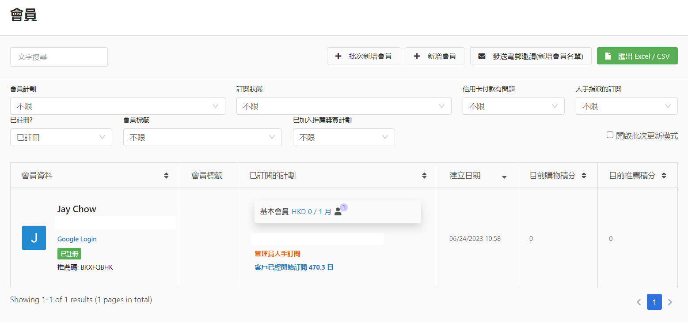Image resolution: width=688 pixels, height=323 pixels.
Task: Click Jay Chow's blue J avatar
Action: [x=34, y=238]
